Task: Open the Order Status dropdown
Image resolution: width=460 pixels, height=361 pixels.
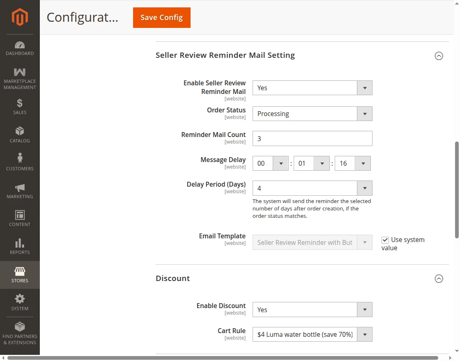Action: [312, 114]
